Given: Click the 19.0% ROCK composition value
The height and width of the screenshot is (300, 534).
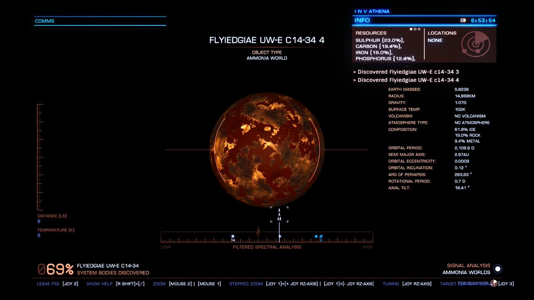Looking at the screenshot, I should tap(468, 135).
